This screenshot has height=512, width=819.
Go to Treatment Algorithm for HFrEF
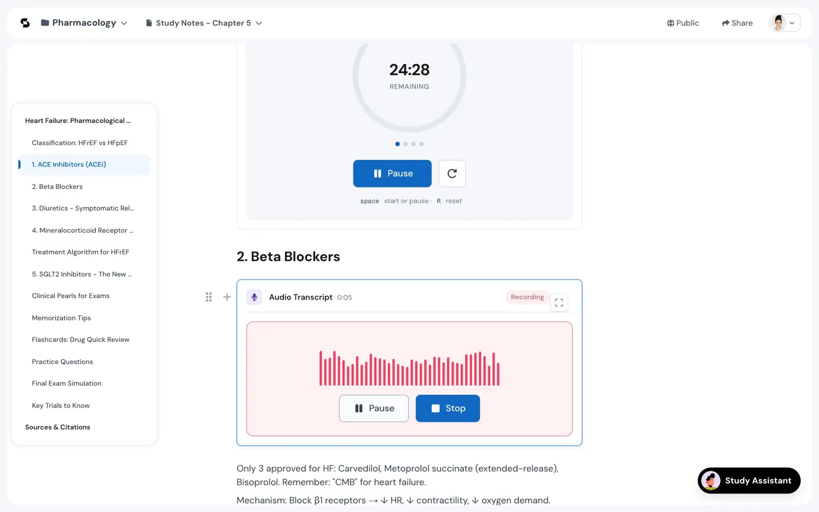[x=80, y=252]
